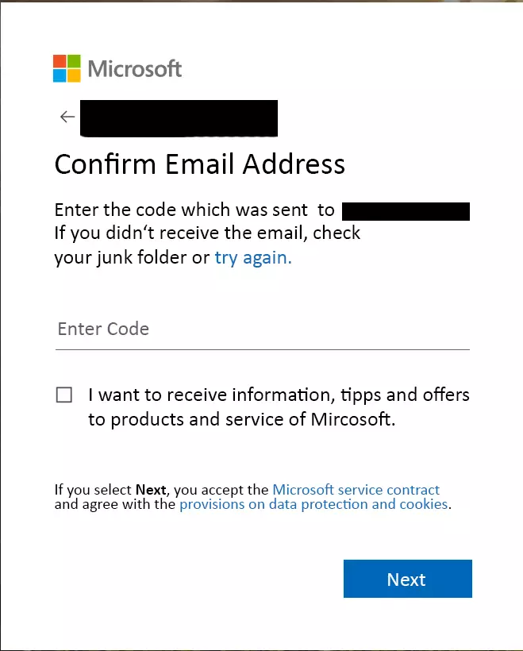Select the redacted account name beside the arrow
The height and width of the screenshot is (651, 523).
tap(178, 117)
